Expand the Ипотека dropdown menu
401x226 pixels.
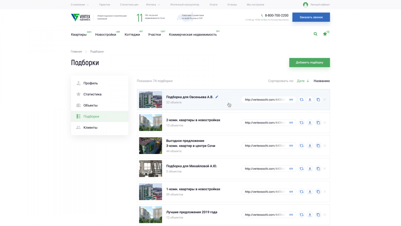point(153,5)
